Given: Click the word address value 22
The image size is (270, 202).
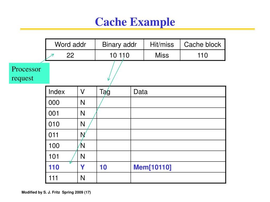Looking at the screenshot, I should (70, 55).
